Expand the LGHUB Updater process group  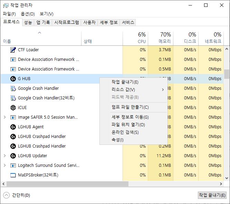point(5,156)
